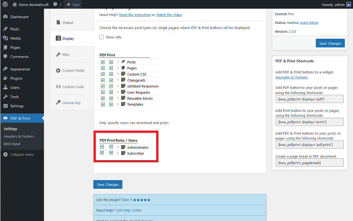Image resolution: width=353 pixels, height=221 pixels.
Task: Expand the Pages tree node
Action: coord(118,68)
